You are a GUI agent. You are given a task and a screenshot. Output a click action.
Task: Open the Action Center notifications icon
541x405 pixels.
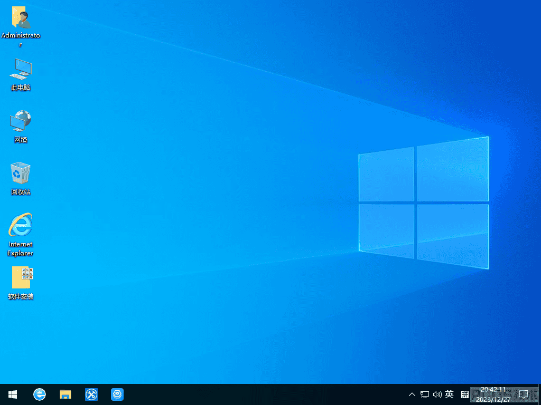pyautogui.click(x=524, y=394)
